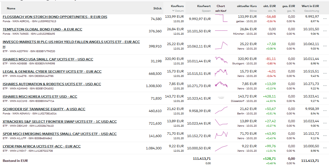Toggle the Datum sort arrow under Kaufkurs
Image resolution: width=329 pixels, height=166 pixels.
[x=173, y=11]
